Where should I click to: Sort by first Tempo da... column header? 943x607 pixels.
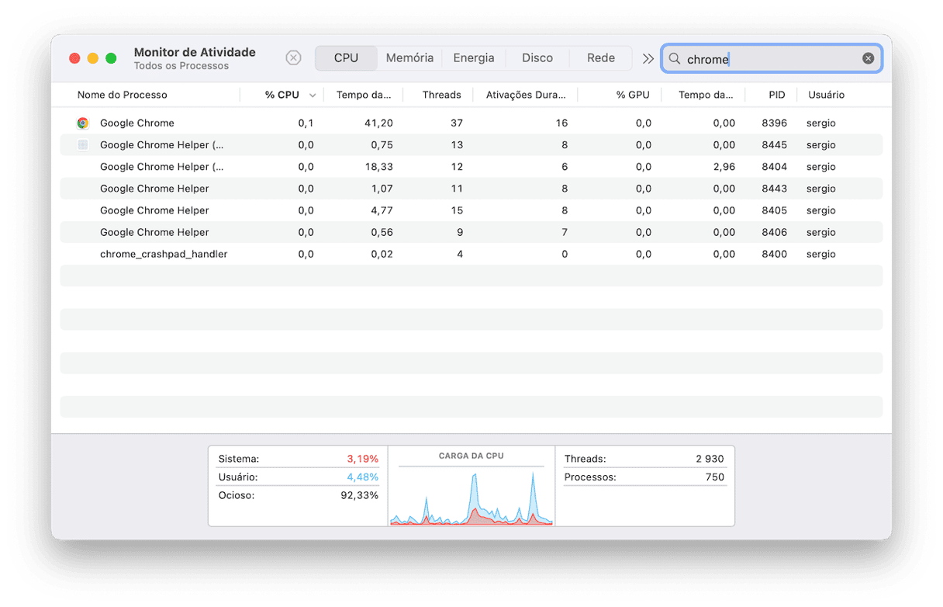tap(364, 95)
